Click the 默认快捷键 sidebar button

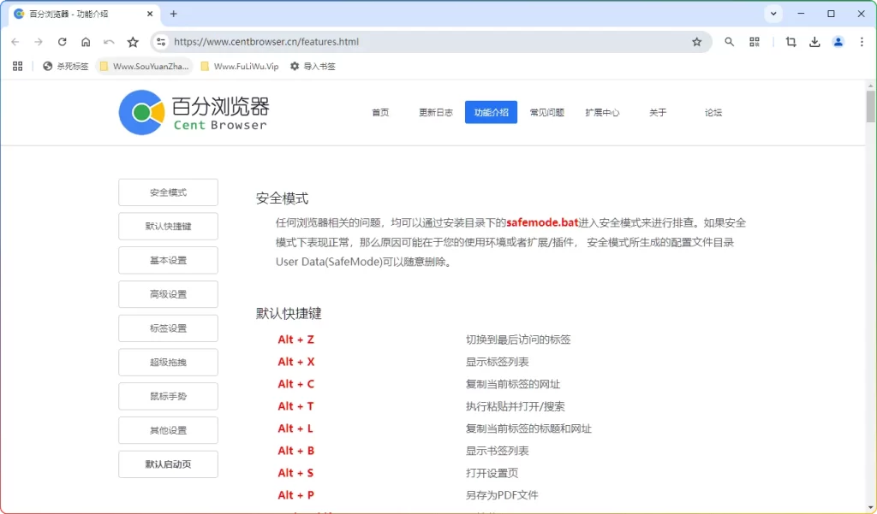point(169,227)
